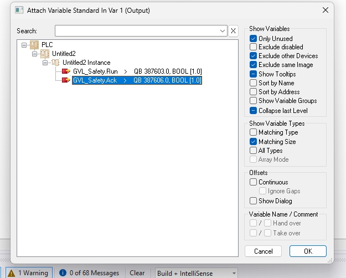
Task: Collapse the Untitled2 Instance node
Action: click(45, 63)
